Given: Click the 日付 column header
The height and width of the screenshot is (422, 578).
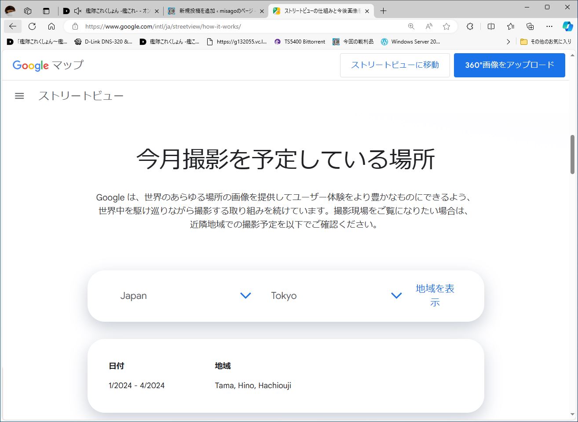Looking at the screenshot, I should click(117, 366).
